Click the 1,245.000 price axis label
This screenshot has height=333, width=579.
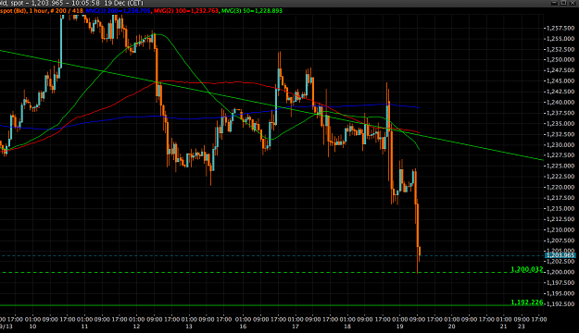[x=560, y=81]
